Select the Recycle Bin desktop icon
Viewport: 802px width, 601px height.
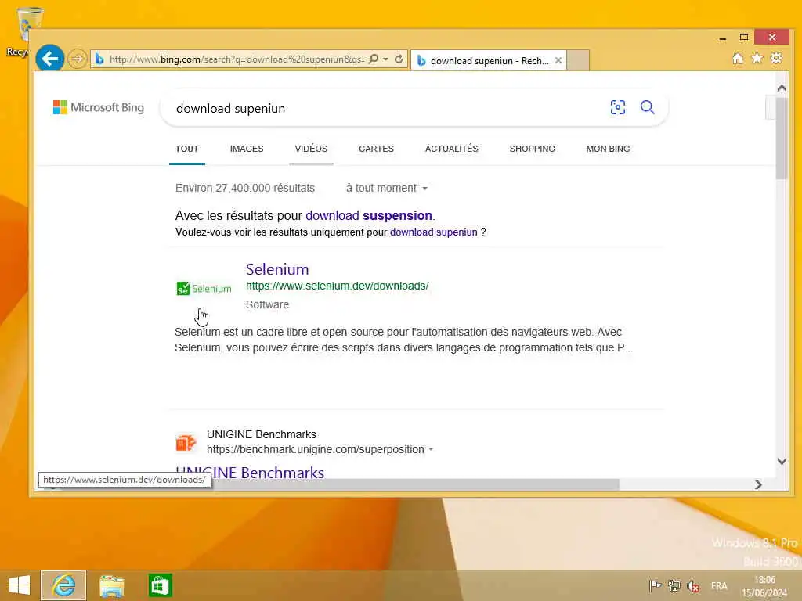pos(23,31)
